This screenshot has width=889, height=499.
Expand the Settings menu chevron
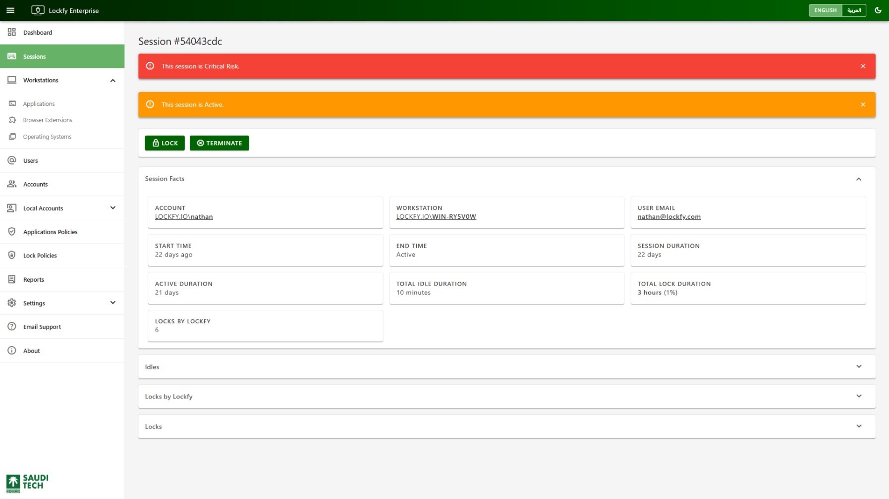tap(113, 303)
